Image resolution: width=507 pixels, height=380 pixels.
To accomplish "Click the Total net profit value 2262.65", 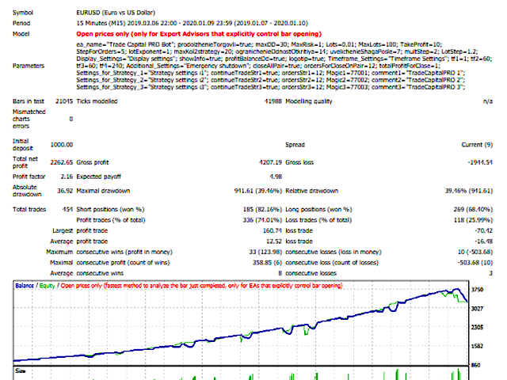I will click(x=62, y=162).
